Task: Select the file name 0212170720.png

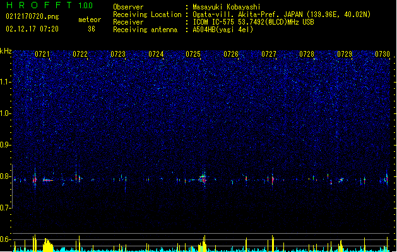Action: (32, 16)
